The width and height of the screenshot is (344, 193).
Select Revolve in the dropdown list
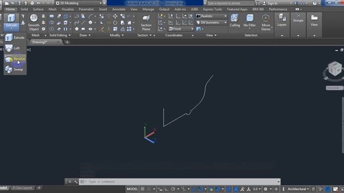[15, 59]
